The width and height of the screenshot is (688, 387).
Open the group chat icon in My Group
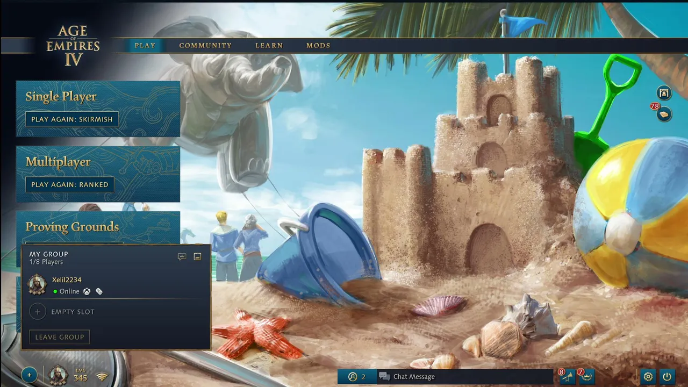(x=182, y=256)
